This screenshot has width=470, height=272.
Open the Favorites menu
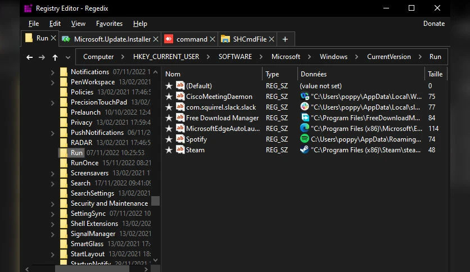click(x=109, y=24)
